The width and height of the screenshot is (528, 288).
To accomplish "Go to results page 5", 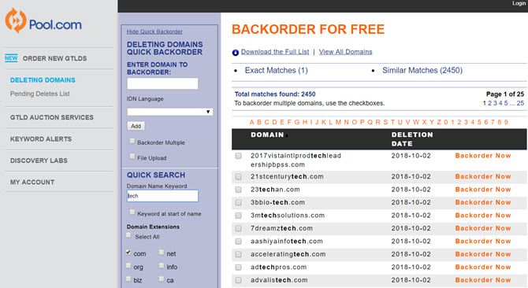I will (506, 103).
